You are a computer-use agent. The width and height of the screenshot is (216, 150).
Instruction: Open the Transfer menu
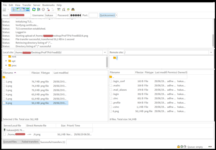pyautogui.click(x=27, y=5)
